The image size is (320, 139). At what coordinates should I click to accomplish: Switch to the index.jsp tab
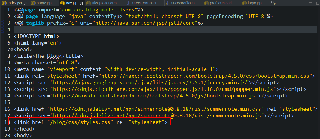tap(14, 3)
